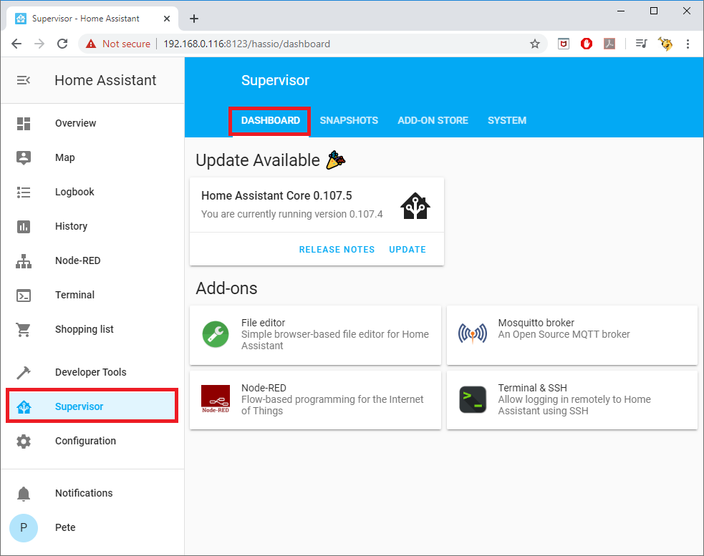The height and width of the screenshot is (556, 704).
Task: Open the Terminal & SSH add-on card
Action: tap(572, 400)
